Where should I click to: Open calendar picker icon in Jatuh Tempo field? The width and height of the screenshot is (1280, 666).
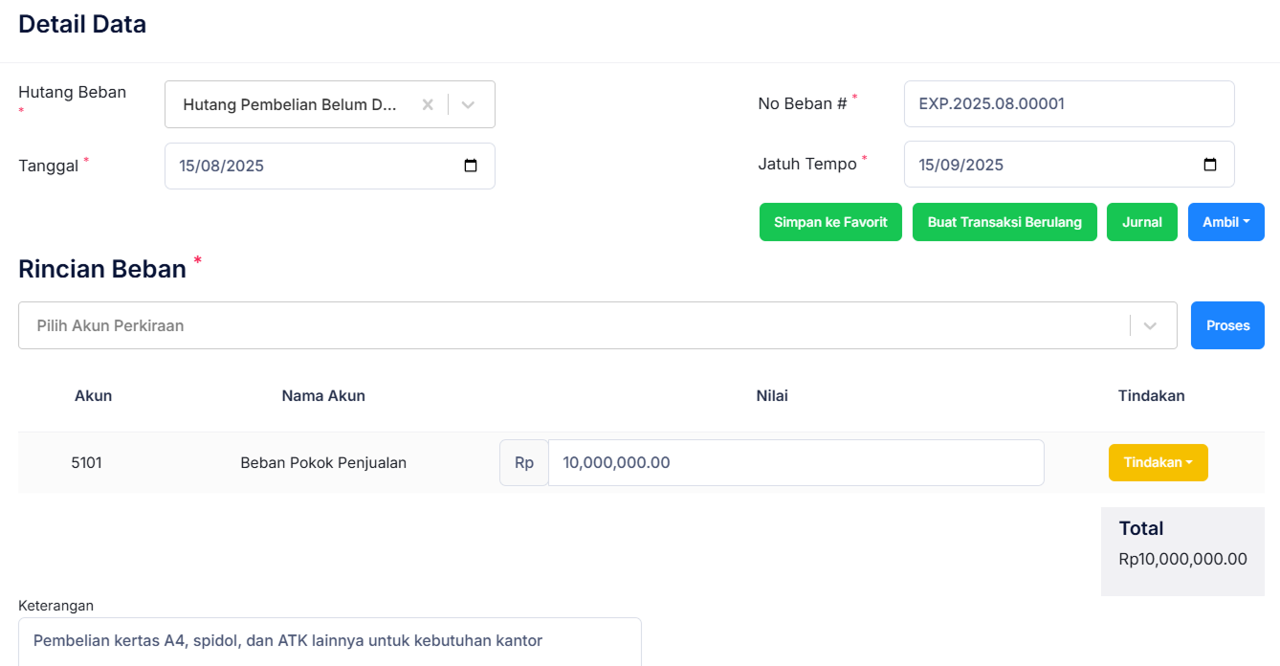tap(1210, 165)
